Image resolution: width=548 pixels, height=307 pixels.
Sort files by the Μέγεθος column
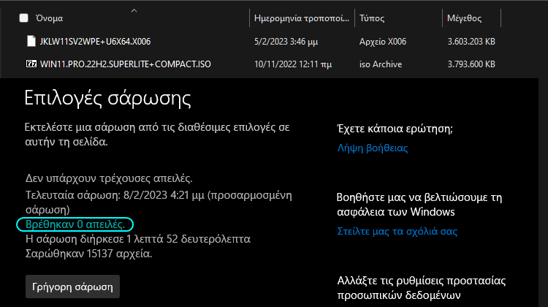tap(464, 18)
